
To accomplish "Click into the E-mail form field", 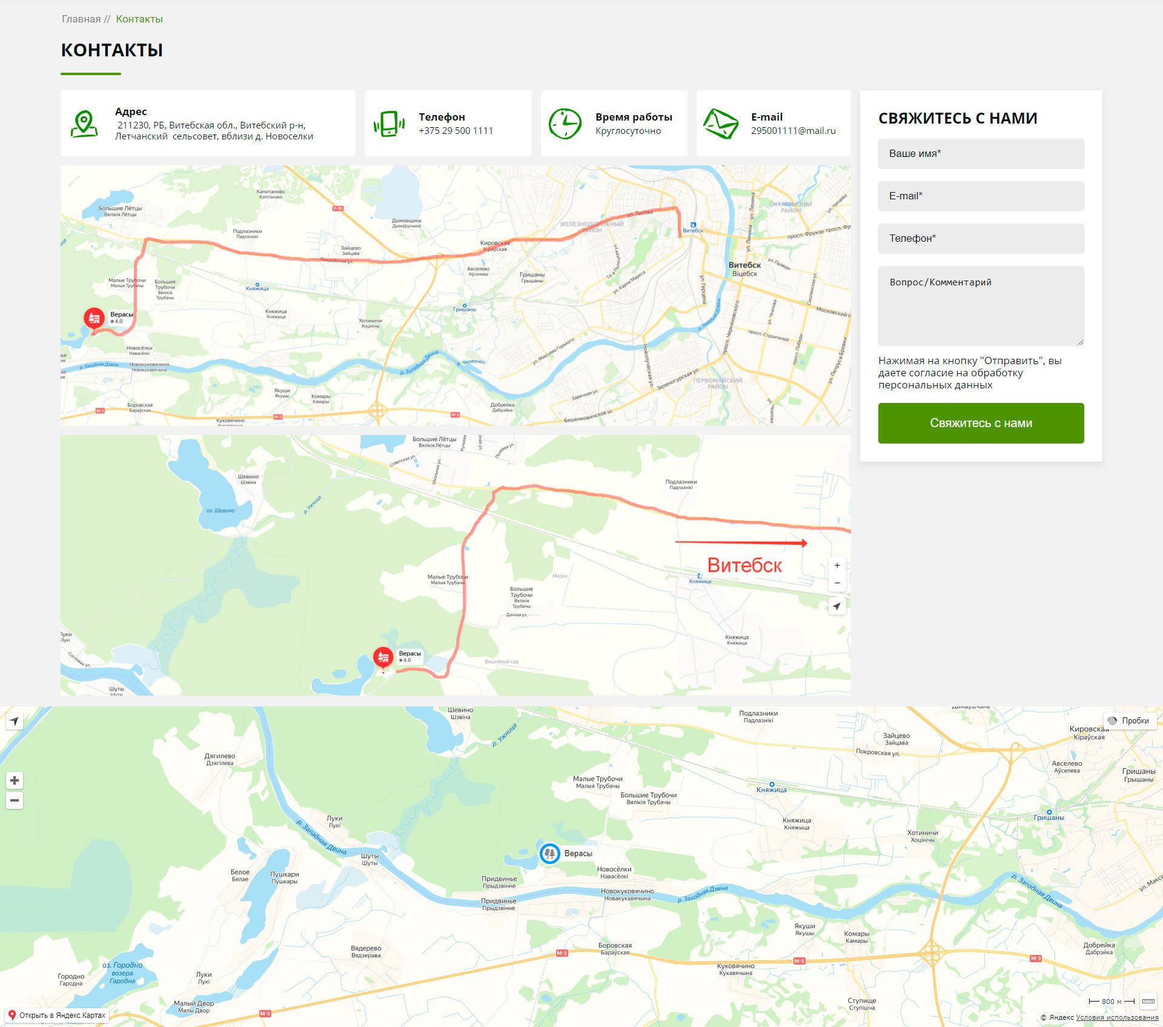I will click(x=981, y=196).
